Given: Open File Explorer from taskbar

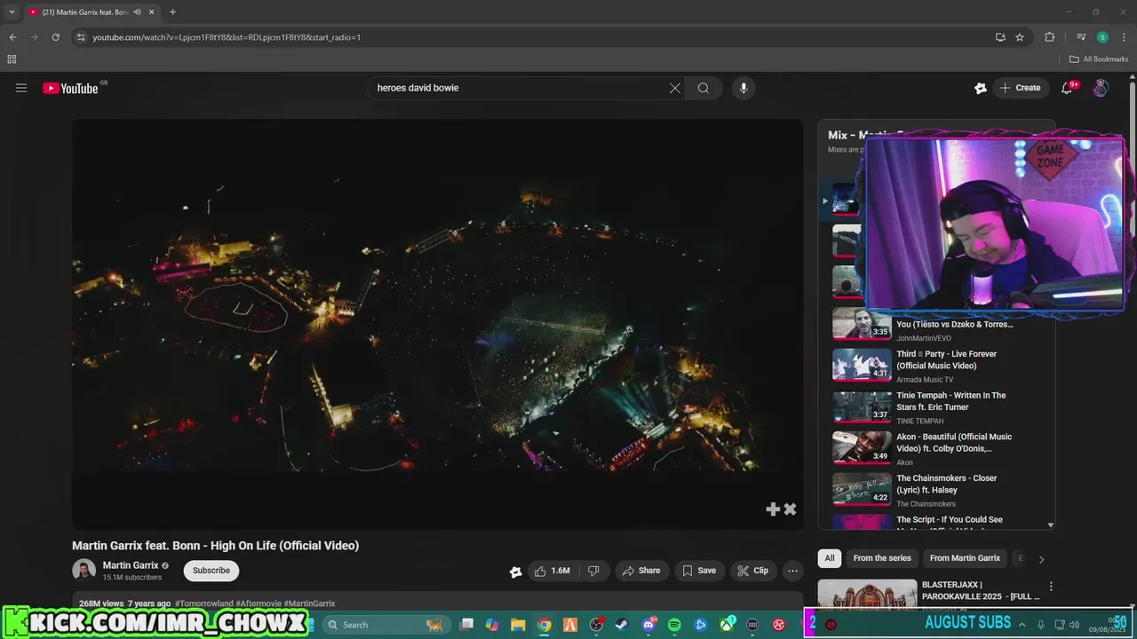Looking at the screenshot, I should tap(518, 625).
